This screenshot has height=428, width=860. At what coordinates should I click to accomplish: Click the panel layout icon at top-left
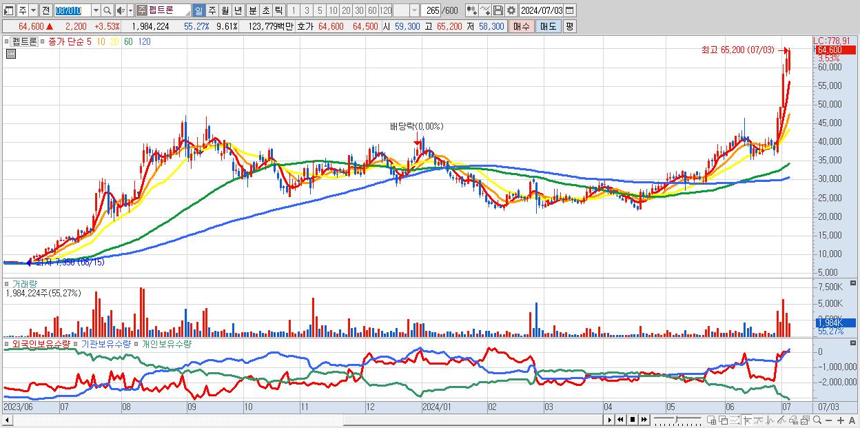click(x=9, y=10)
